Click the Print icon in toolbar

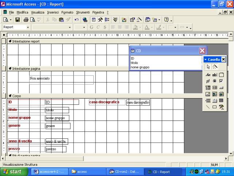point(26,20)
